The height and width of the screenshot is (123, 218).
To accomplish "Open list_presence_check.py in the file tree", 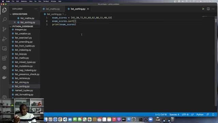I will (27, 74).
